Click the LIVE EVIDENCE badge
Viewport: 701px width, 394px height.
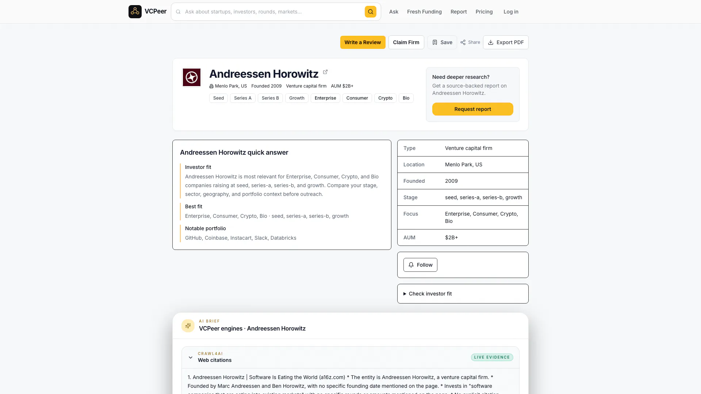492,358
